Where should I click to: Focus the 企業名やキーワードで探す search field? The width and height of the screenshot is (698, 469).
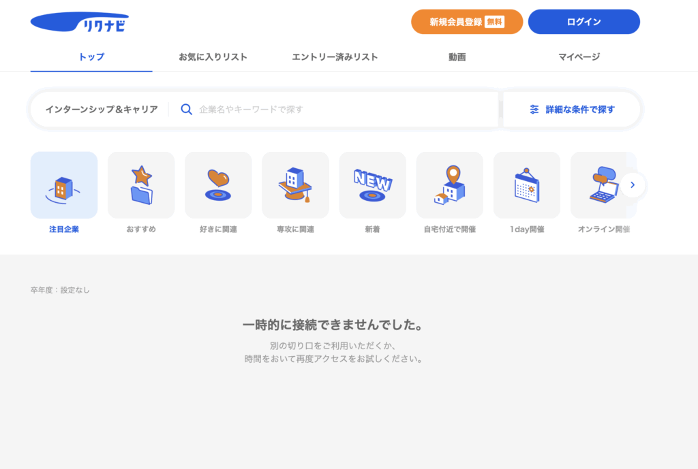pos(334,110)
